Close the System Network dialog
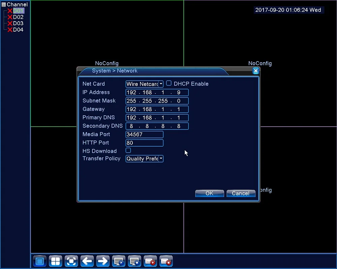 [x=256, y=71]
